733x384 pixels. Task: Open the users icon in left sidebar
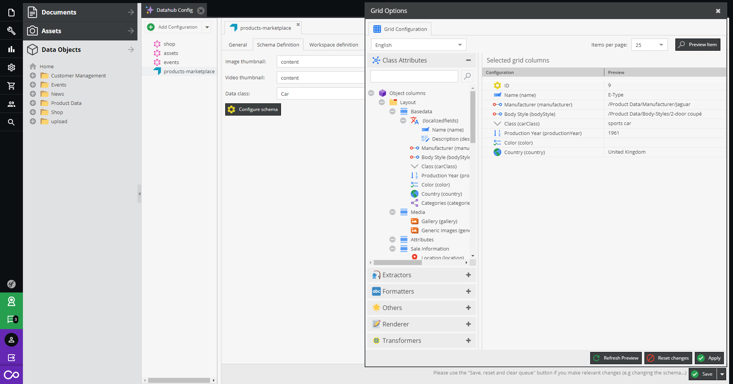[x=11, y=104]
